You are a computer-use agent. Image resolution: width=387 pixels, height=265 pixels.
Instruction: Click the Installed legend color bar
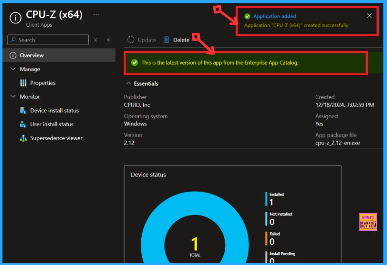(x=266, y=199)
